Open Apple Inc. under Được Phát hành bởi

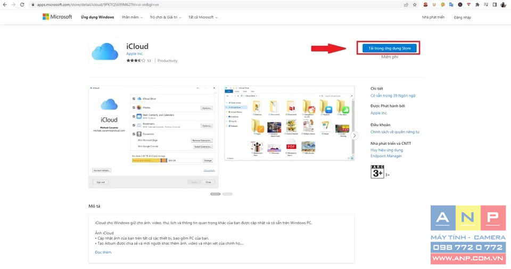pos(378,113)
